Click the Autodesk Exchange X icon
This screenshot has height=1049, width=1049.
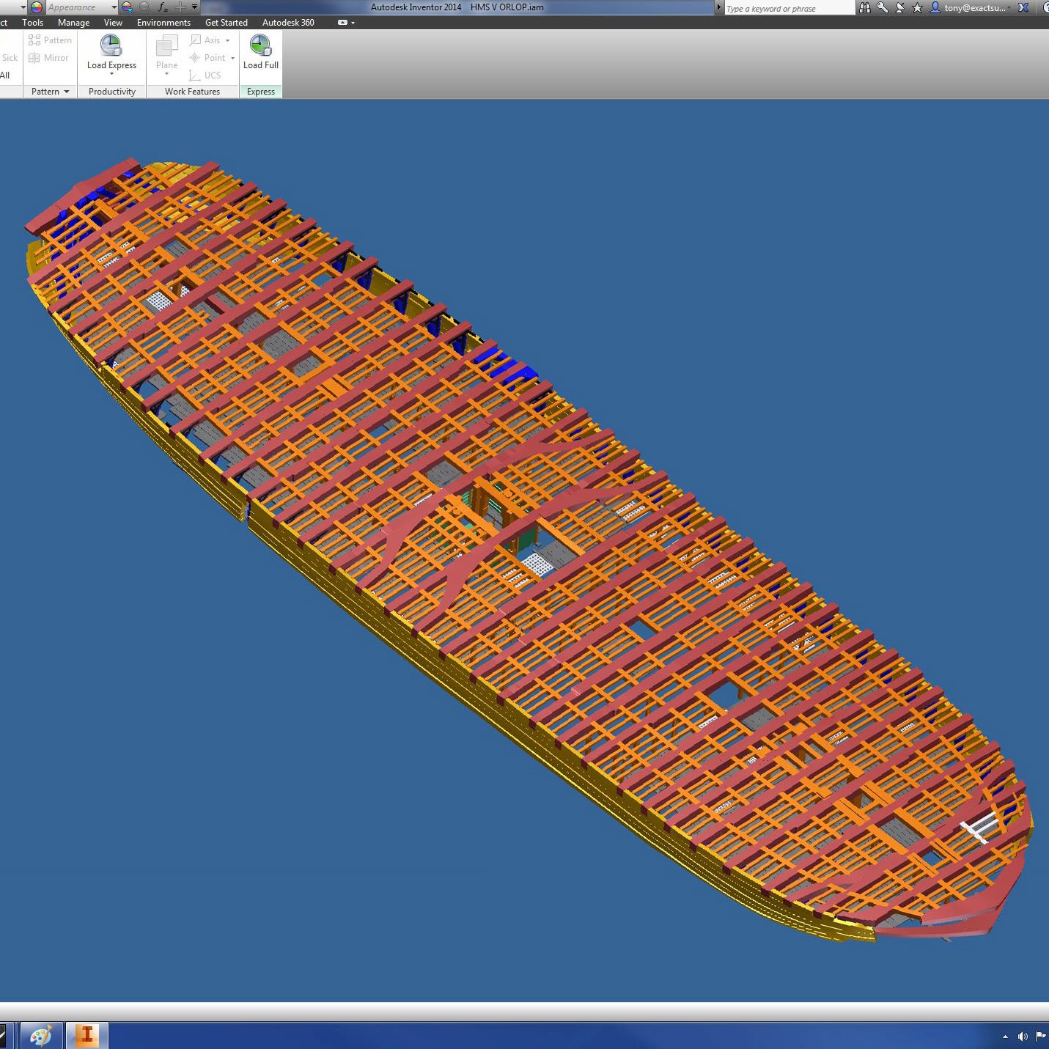coord(1023,7)
